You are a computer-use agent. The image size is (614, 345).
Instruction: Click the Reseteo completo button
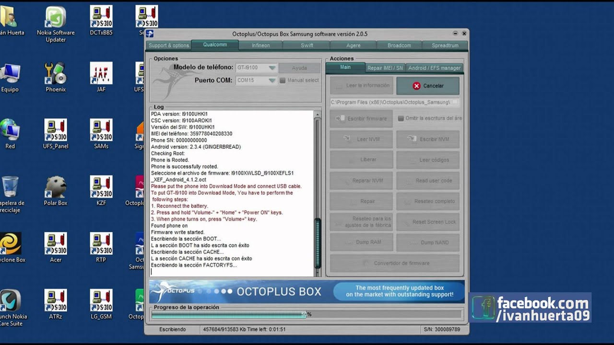click(428, 201)
